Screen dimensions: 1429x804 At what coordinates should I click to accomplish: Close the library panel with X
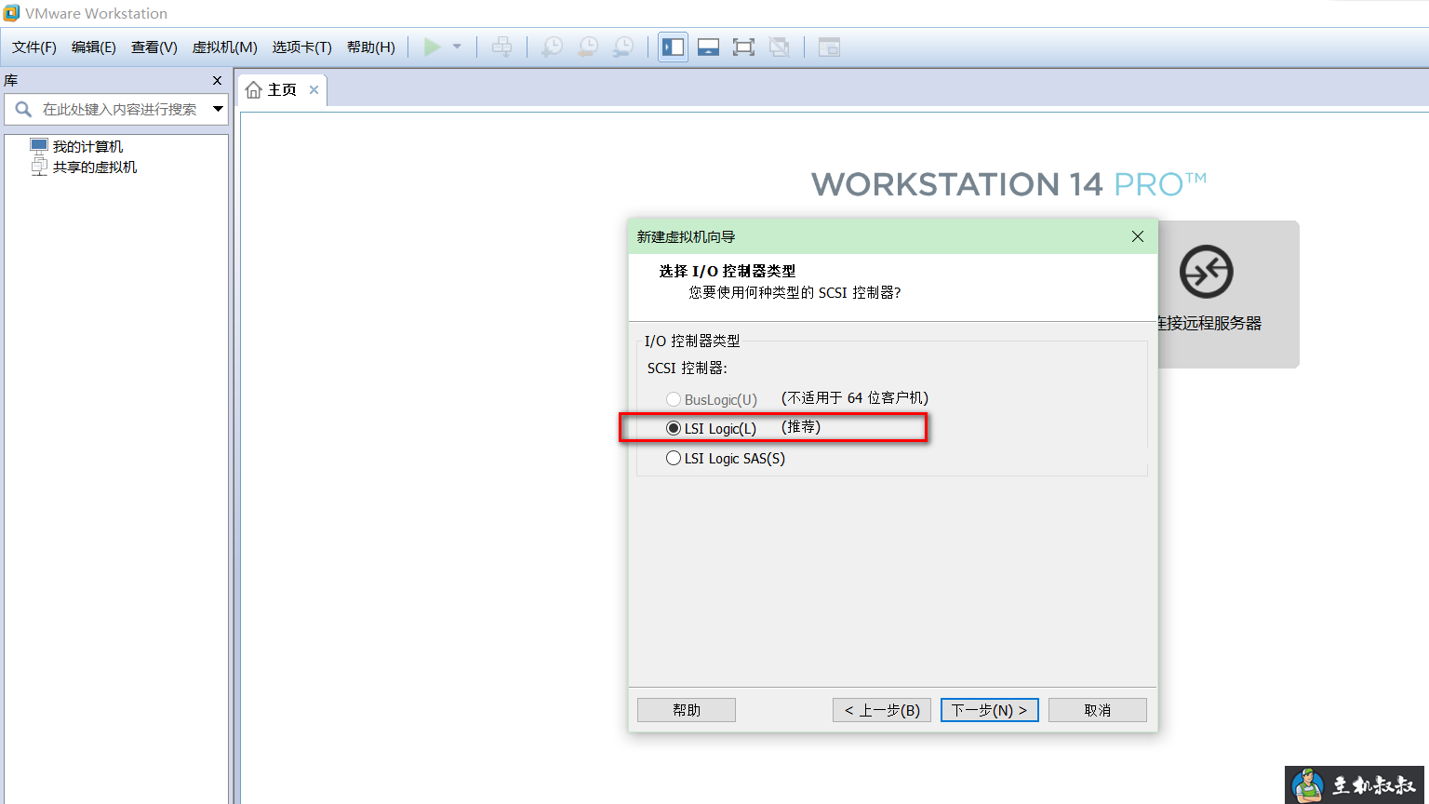(x=218, y=80)
